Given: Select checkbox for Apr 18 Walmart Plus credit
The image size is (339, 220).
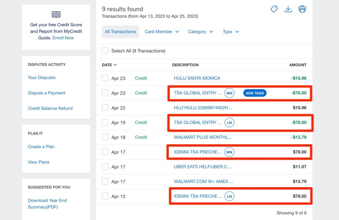Looking at the screenshot, I should click(x=105, y=137).
